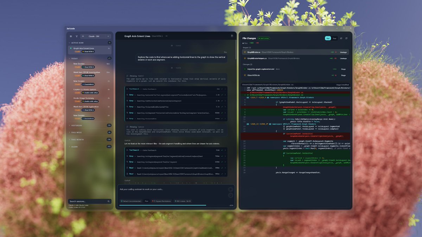Switch file changes to Flat view
Viewport: 422px width, 237px height.
[328, 38]
